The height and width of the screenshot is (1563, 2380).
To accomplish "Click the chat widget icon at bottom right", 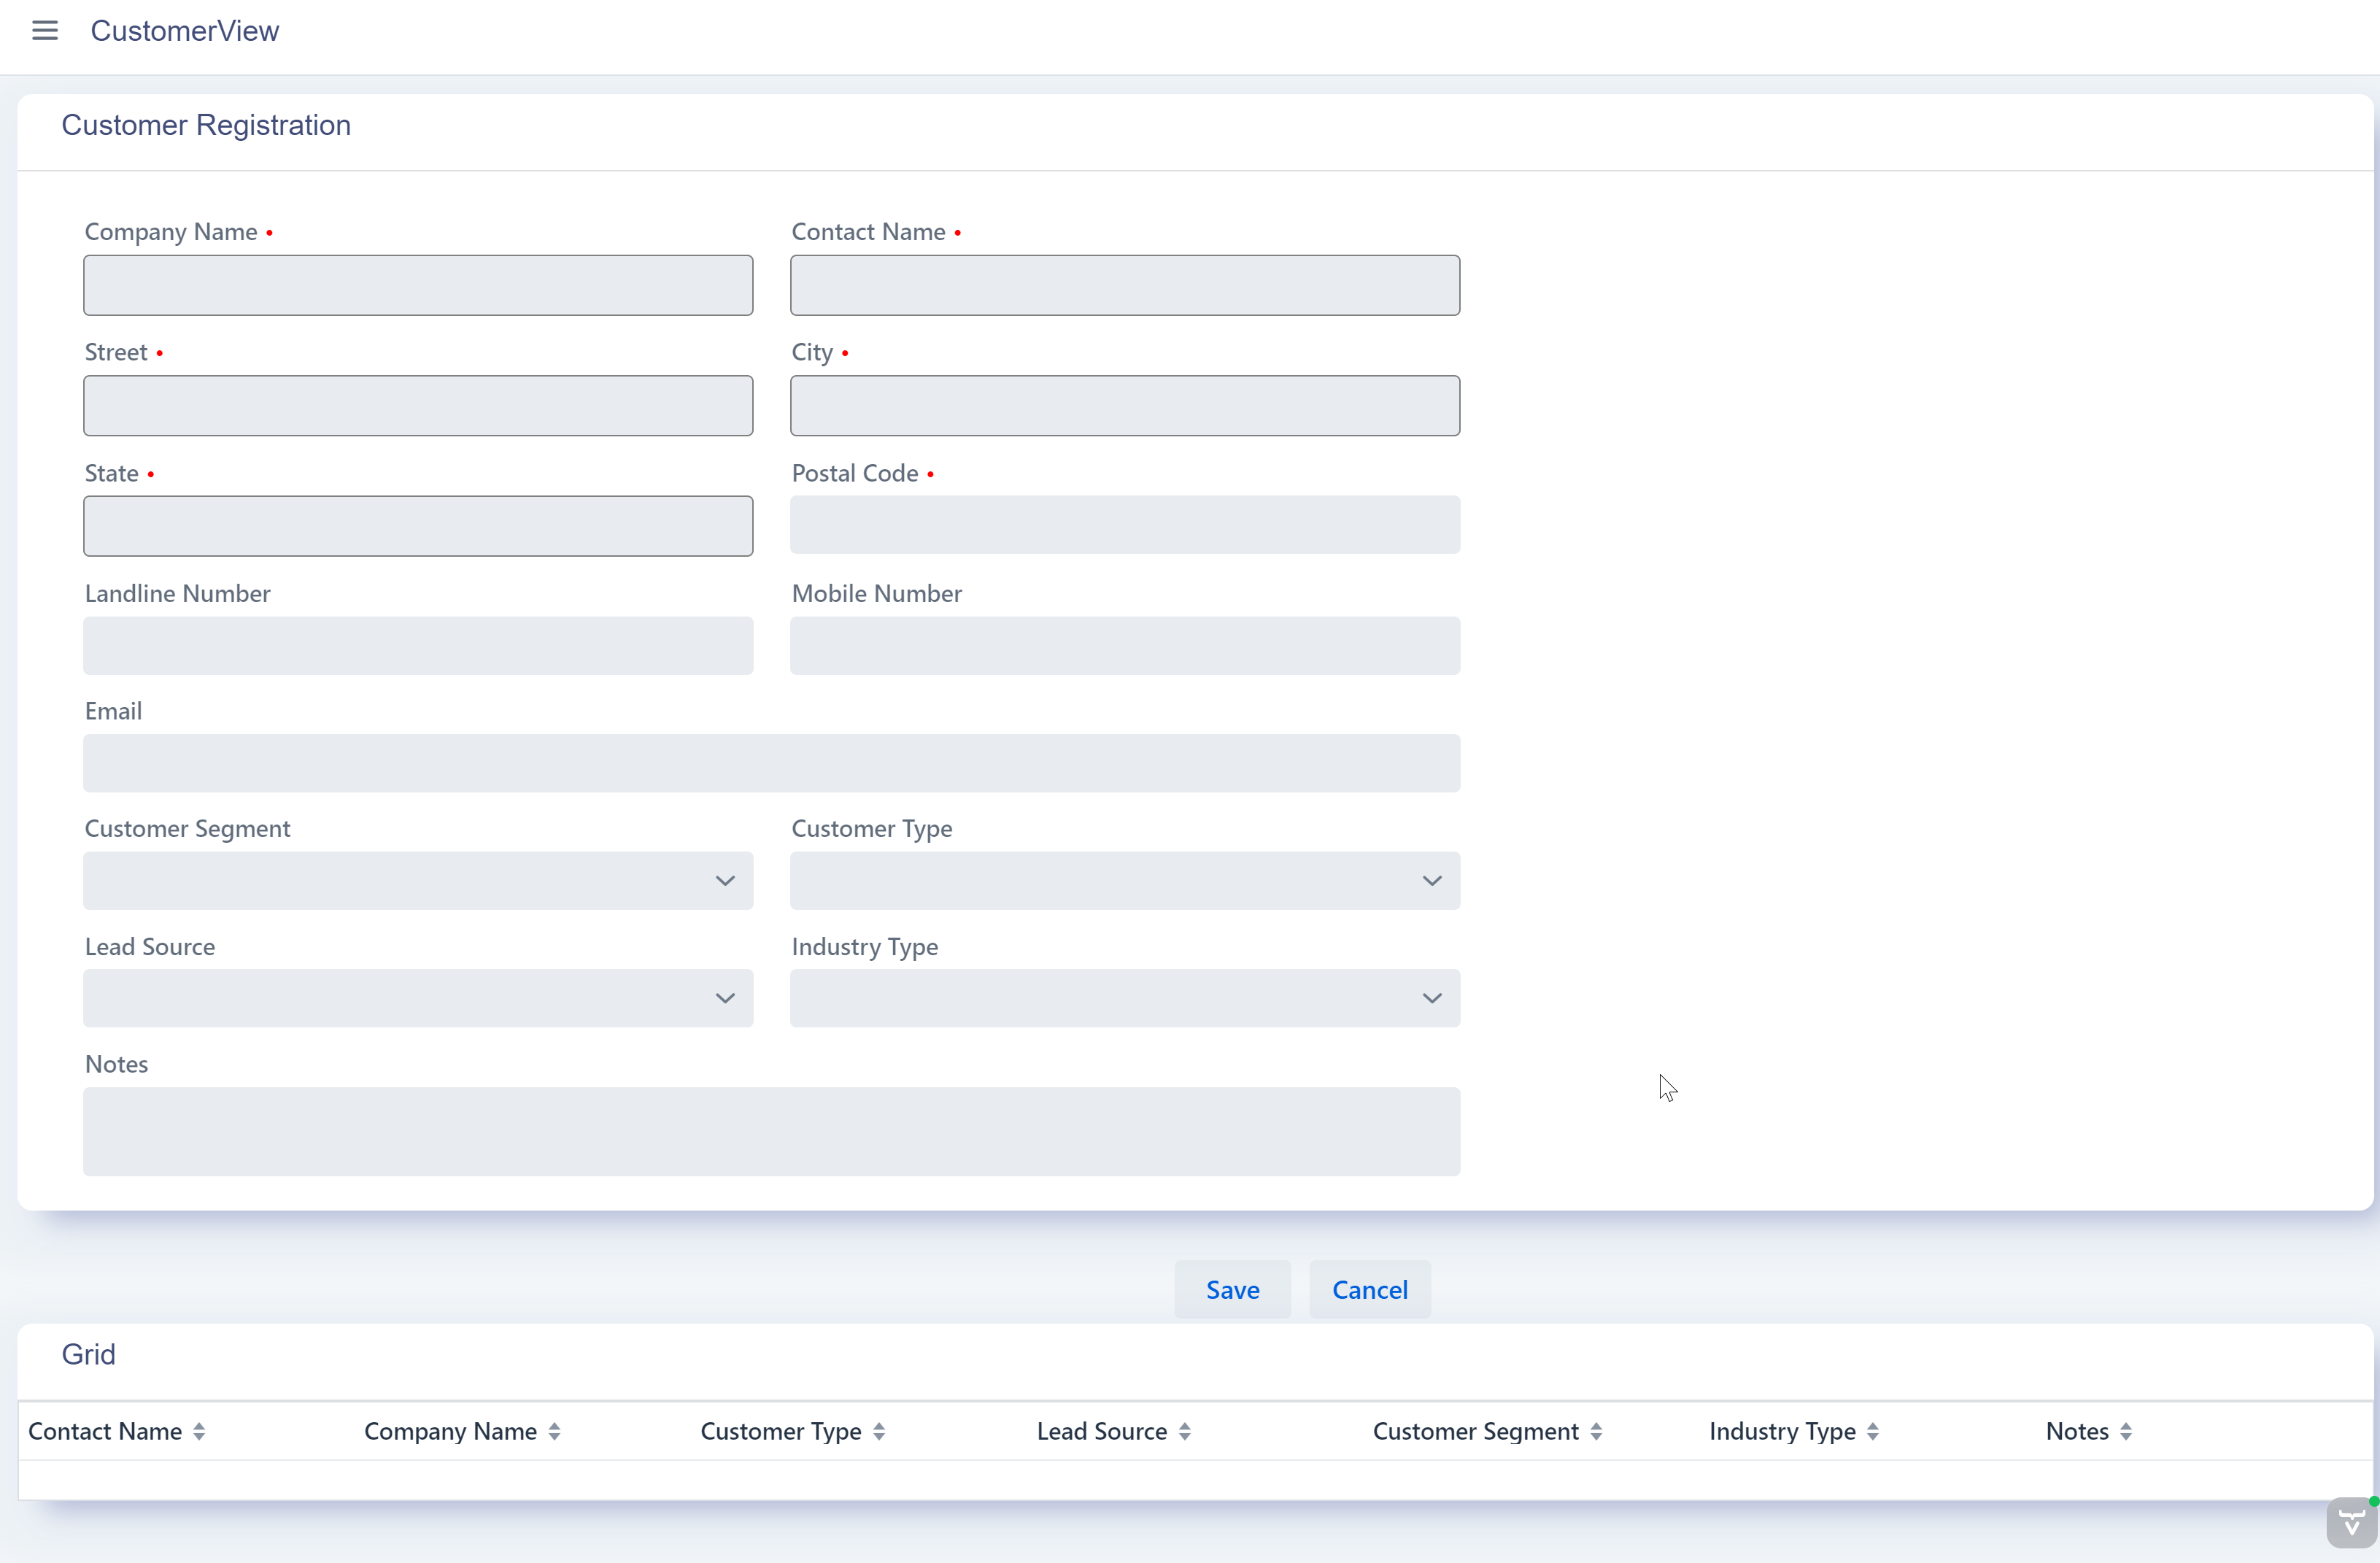I will point(2352,1523).
